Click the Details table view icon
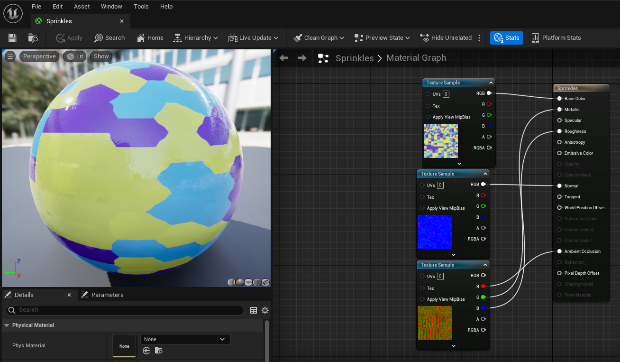 pos(254,310)
